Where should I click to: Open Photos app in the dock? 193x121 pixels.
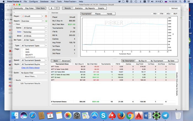tap(68, 115)
